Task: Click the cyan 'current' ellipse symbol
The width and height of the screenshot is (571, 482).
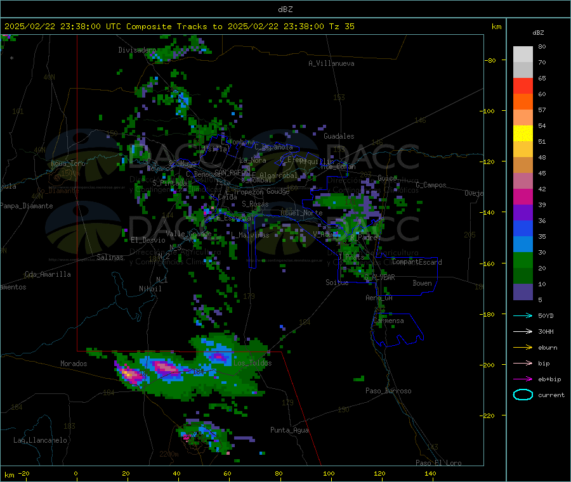Action: pyautogui.click(x=523, y=395)
